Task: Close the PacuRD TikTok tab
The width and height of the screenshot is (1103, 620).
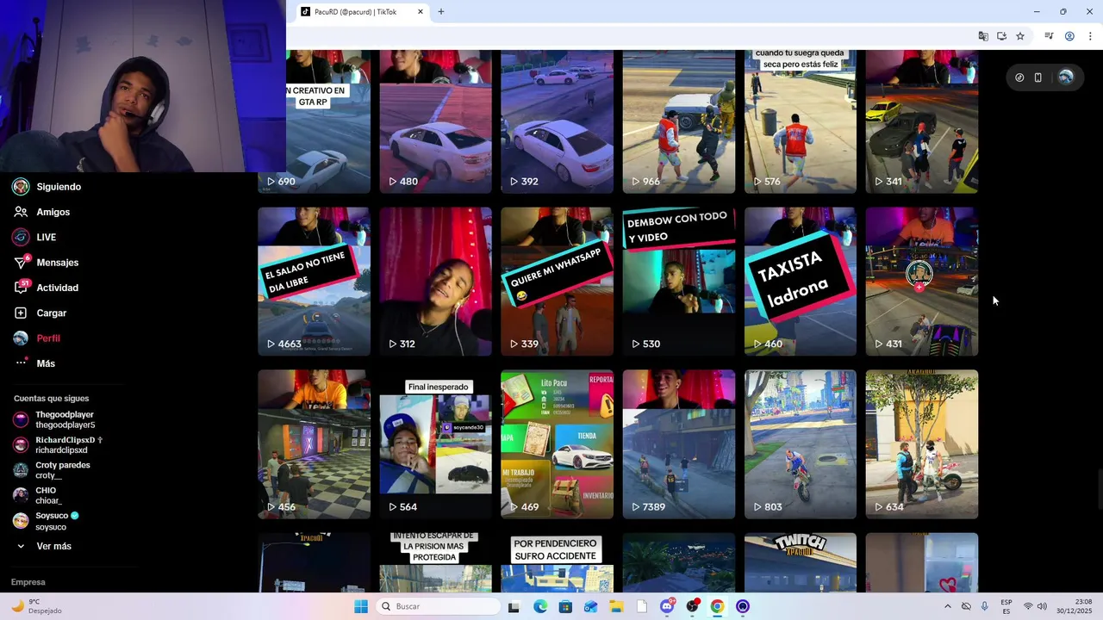Action: [x=421, y=12]
